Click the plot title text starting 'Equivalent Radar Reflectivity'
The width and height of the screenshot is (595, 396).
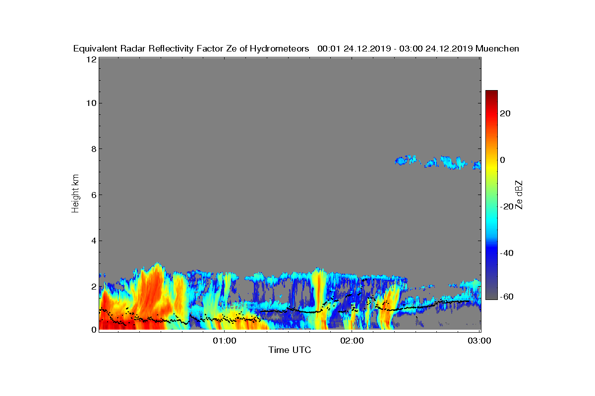pos(296,49)
